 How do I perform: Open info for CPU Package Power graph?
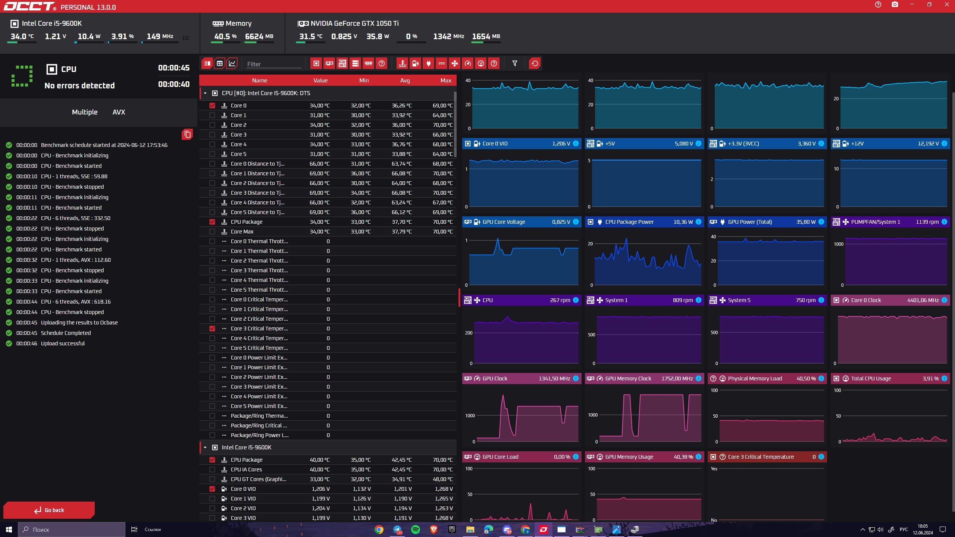[698, 222]
